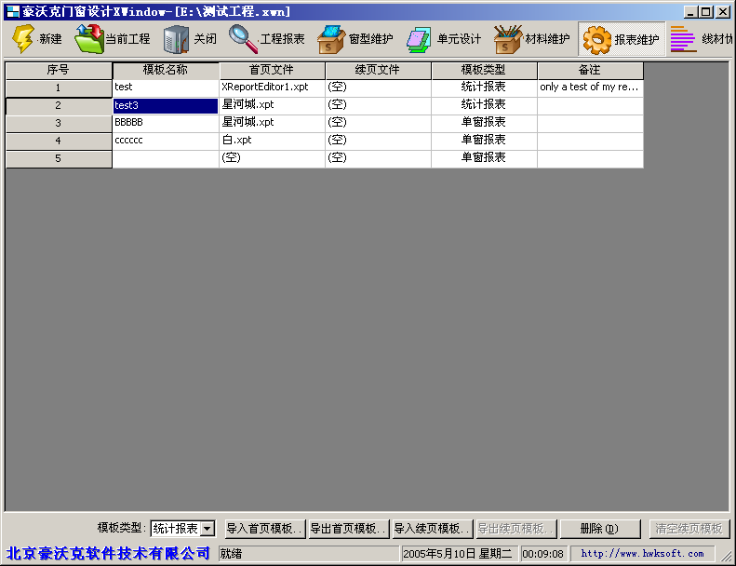Screen dimensions: 736x566
Task: Click the empty template name cell in row 5
Action: click(166, 159)
